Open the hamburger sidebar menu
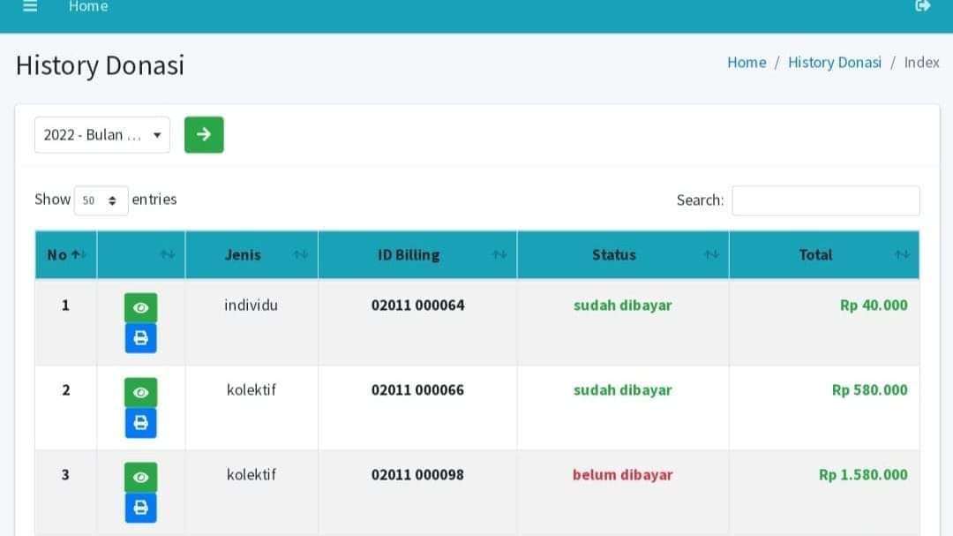Screen dimensions: 953x536 coord(30,6)
